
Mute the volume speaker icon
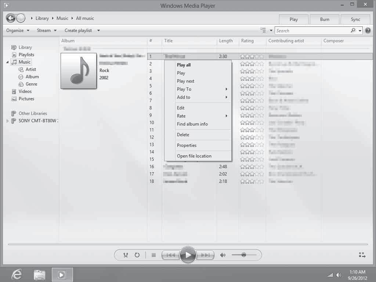[223, 255]
